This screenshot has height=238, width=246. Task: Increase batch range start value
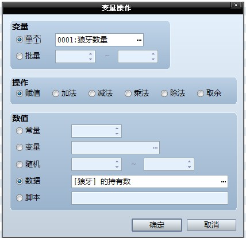click(x=90, y=54)
